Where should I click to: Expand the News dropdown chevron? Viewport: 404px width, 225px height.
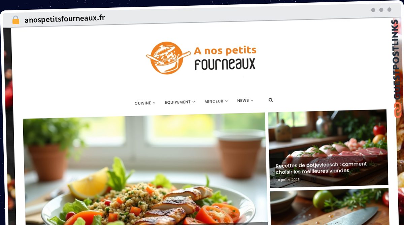click(x=252, y=100)
